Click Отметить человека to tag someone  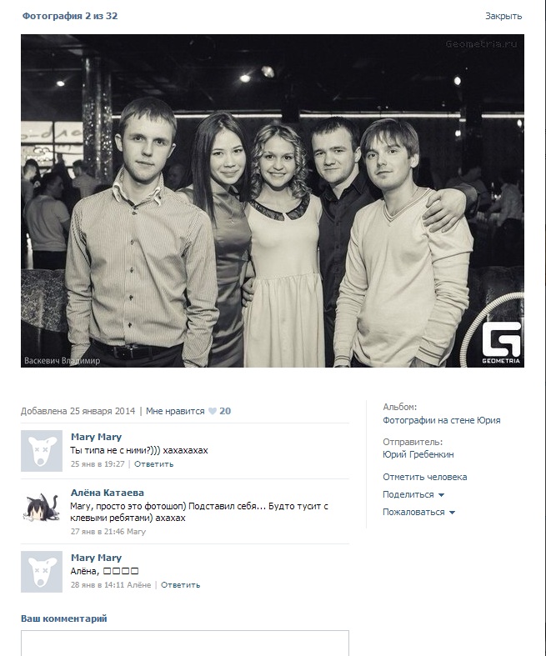pyautogui.click(x=424, y=477)
